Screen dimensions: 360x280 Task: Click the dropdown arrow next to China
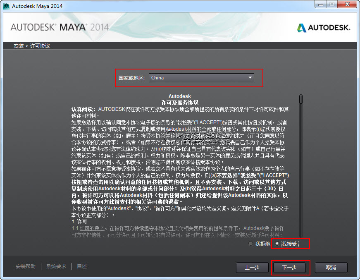(x=250, y=78)
